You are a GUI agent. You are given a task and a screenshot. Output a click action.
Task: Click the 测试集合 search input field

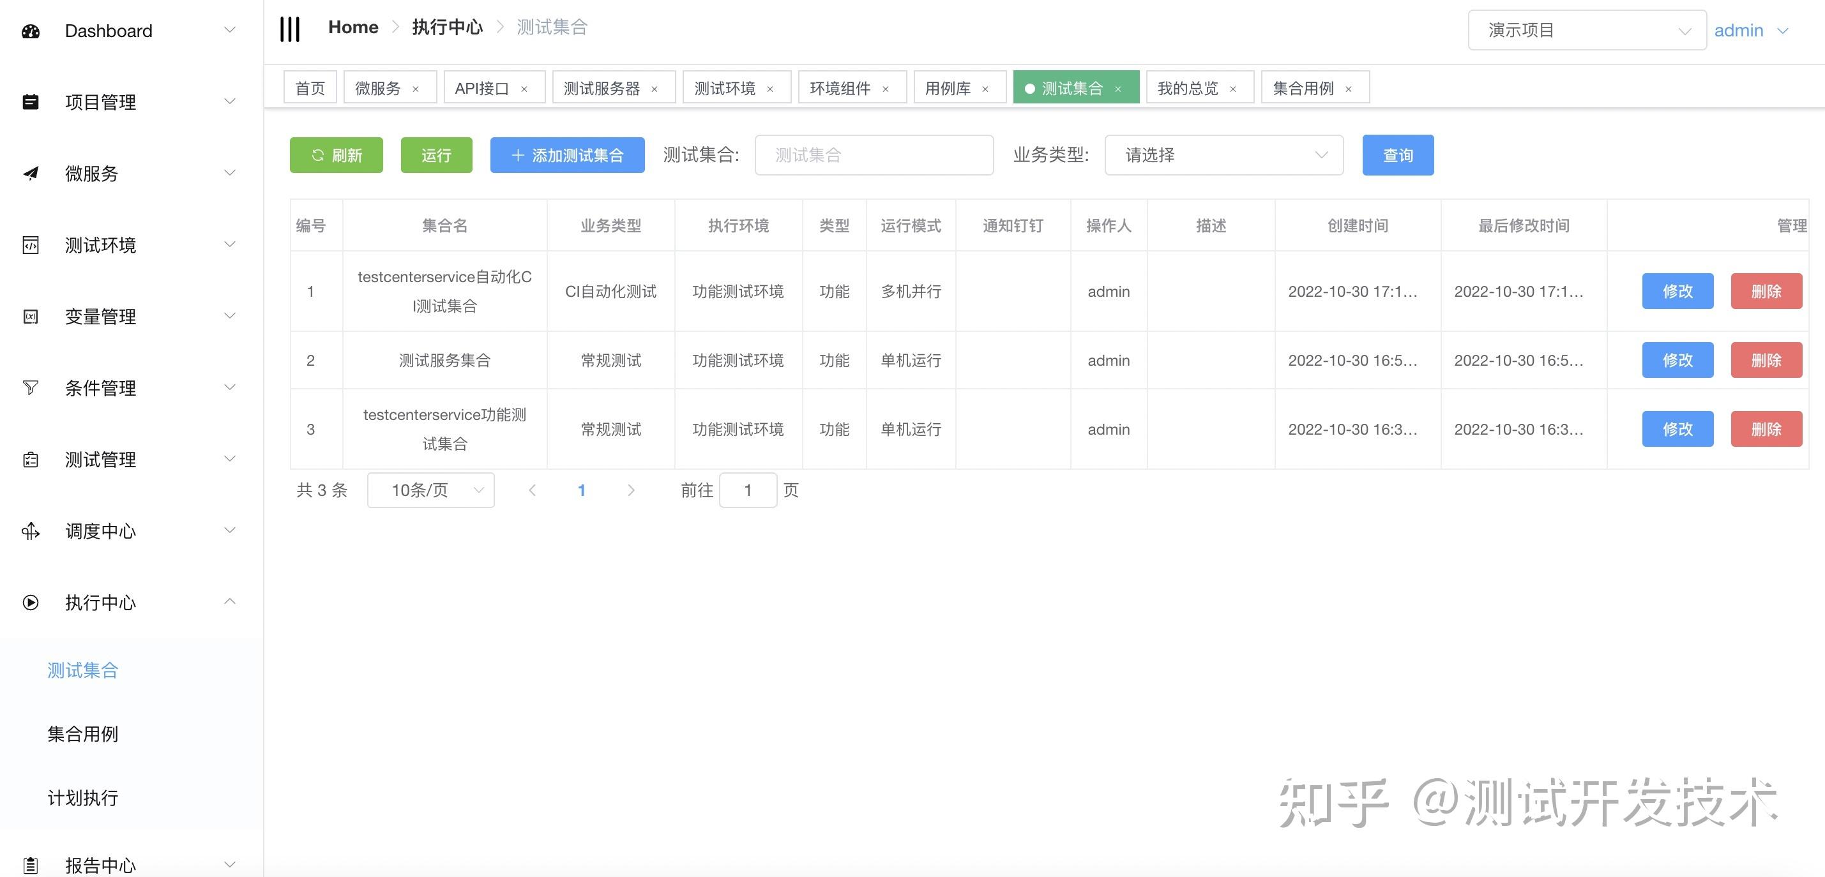pos(874,155)
